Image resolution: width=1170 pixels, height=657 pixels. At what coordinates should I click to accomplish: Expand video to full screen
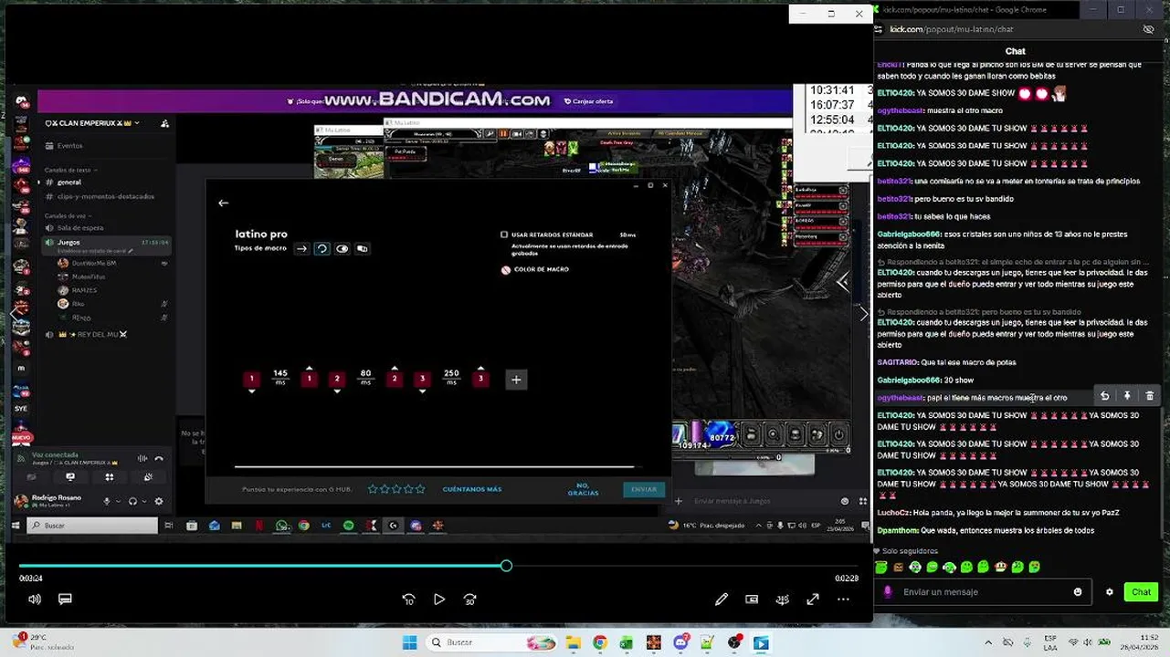pos(813,600)
